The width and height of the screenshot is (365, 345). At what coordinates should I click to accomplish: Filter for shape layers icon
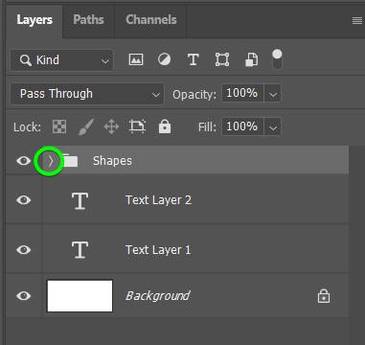(222, 59)
